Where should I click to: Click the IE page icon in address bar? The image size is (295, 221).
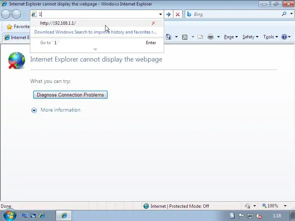pos(34,14)
